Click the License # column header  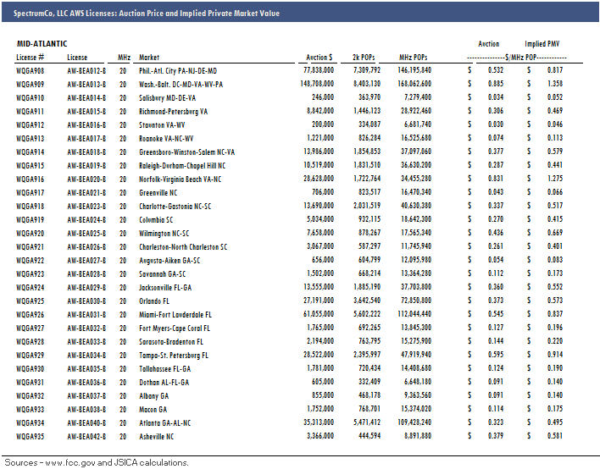point(30,57)
